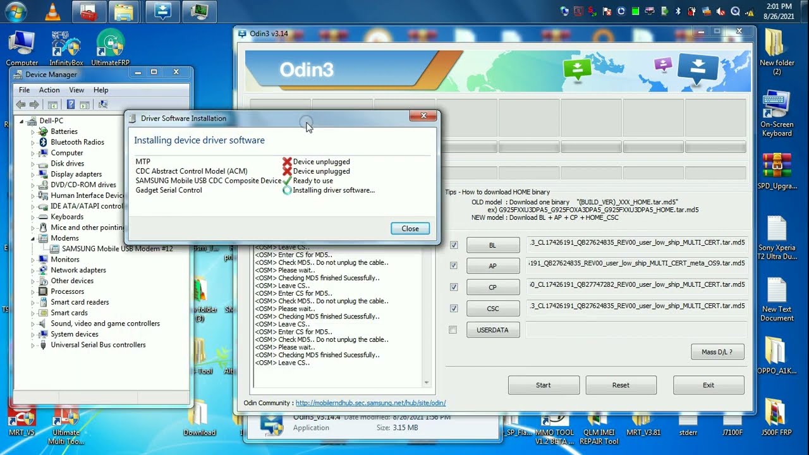Open the File menu in Device Manager
The image size is (809, 455).
point(24,90)
